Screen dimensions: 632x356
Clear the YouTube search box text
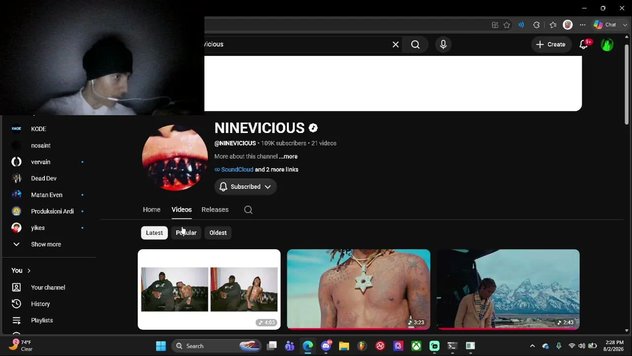point(395,44)
